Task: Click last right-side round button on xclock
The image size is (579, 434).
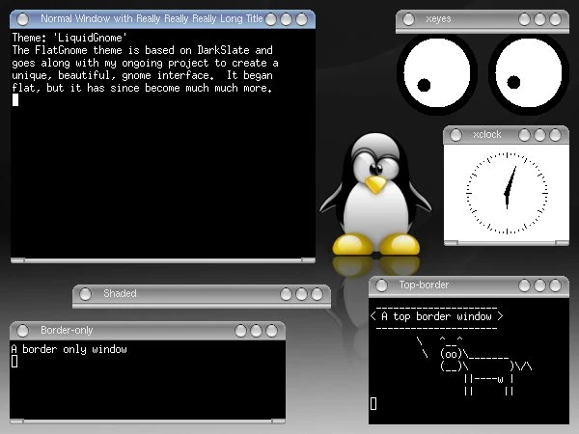Action: click(x=556, y=135)
